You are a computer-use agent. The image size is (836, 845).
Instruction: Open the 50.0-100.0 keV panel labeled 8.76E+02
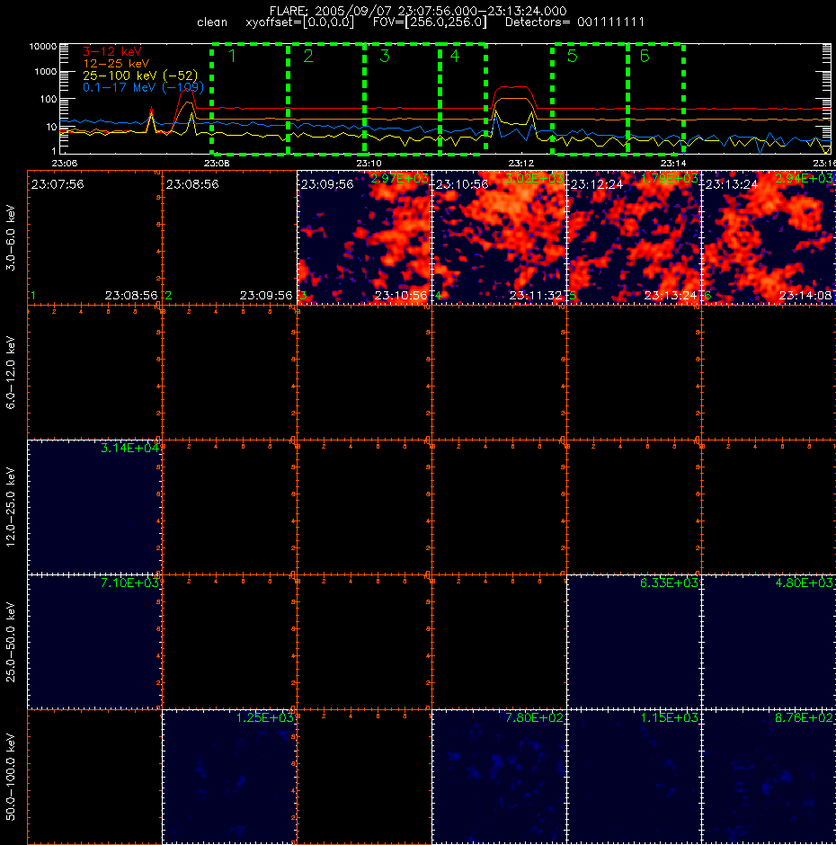769,777
